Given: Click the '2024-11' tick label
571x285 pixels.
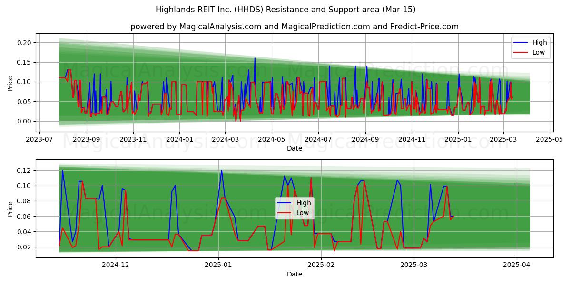Looking at the screenshot, I should pos(412,140).
